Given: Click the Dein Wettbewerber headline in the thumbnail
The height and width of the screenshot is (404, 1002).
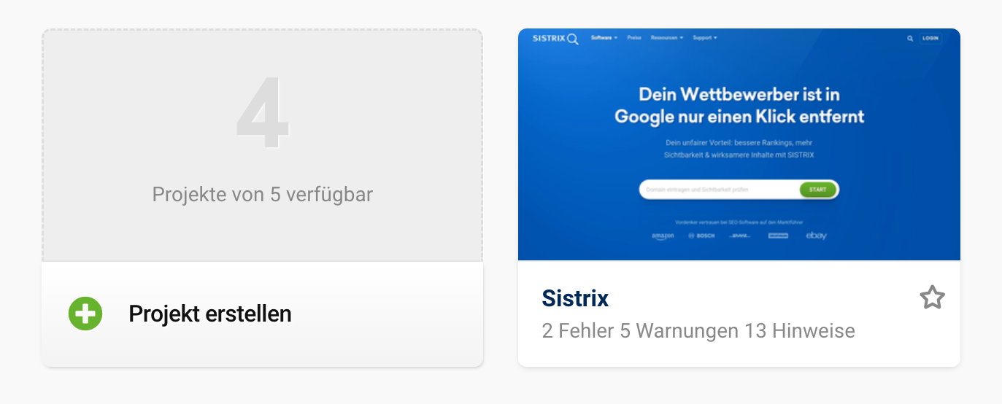Looking at the screenshot, I should (x=739, y=105).
